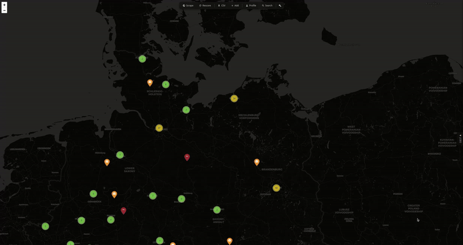Image resolution: width=463 pixels, height=245 pixels.
Task: Open the yellow 50 cluster at Berlin
Action: tap(277, 188)
